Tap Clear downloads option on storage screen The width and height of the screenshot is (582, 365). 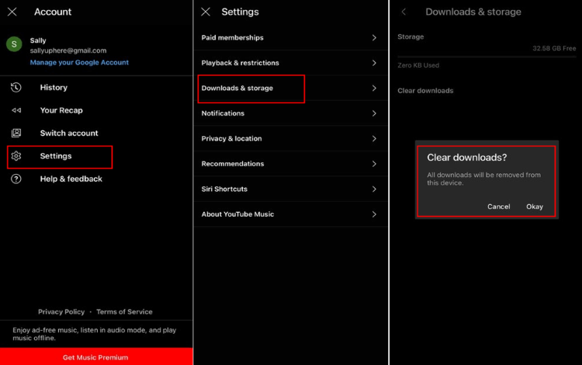(425, 91)
